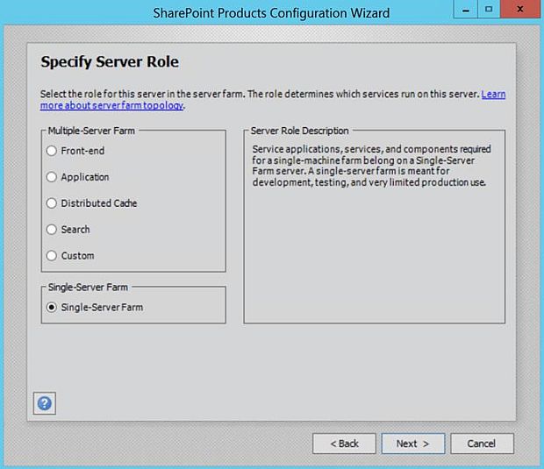Click the Single-Server Farm group box title
The height and width of the screenshot is (469, 544).
[88, 287]
